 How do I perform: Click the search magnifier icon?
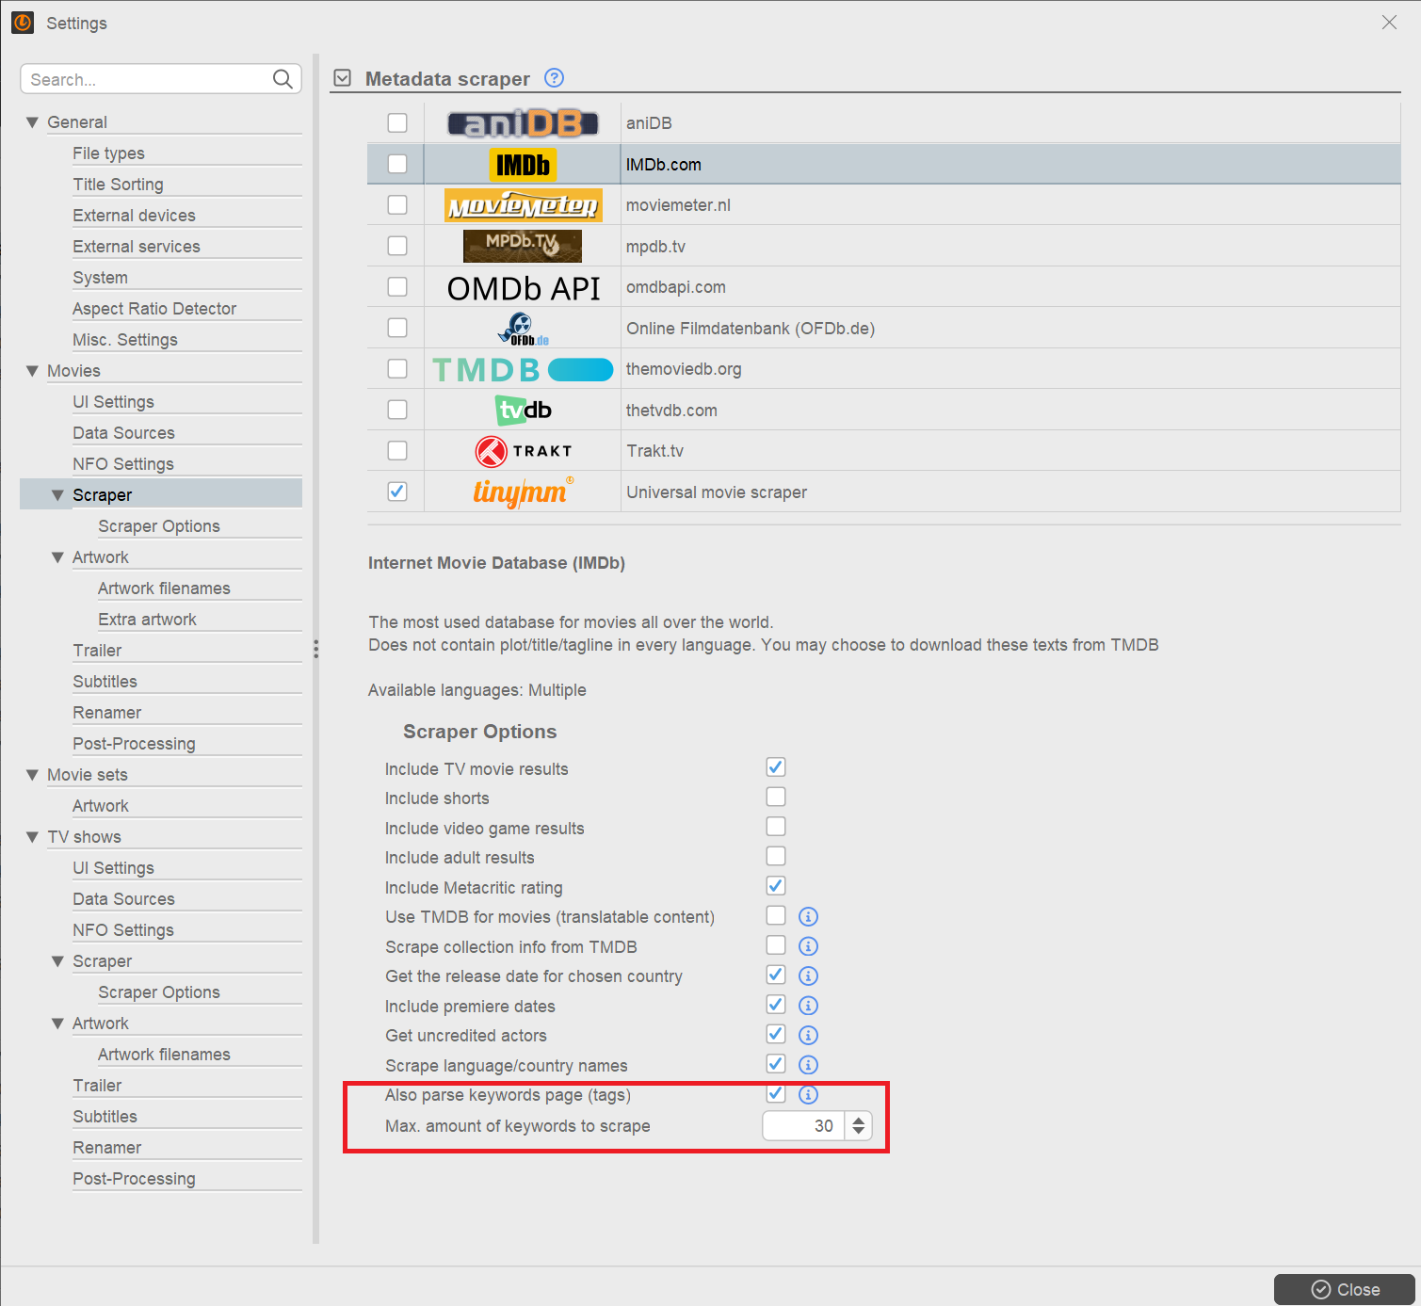[283, 79]
